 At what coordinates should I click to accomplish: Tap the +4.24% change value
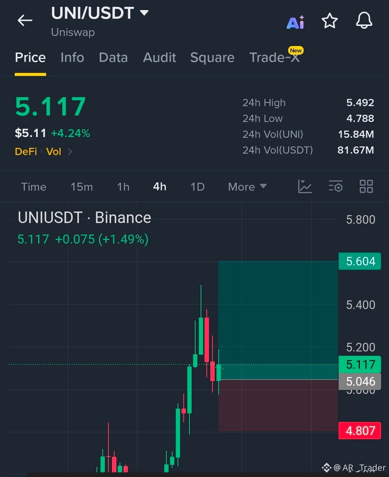[x=71, y=133]
